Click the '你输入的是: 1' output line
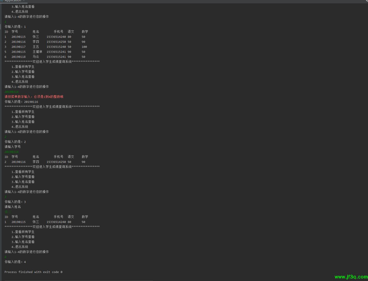 (15, 27)
